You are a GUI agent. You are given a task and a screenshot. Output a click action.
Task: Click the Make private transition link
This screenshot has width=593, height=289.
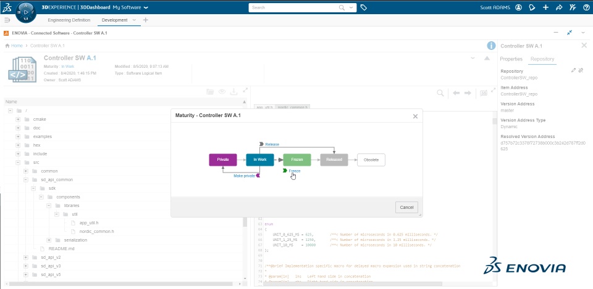[x=244, y=176]
